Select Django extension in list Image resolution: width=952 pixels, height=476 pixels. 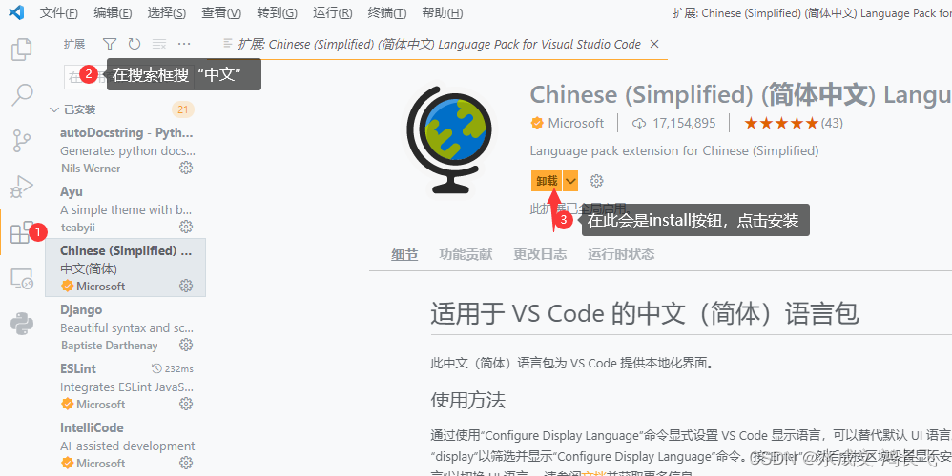[x=125, y=327]
